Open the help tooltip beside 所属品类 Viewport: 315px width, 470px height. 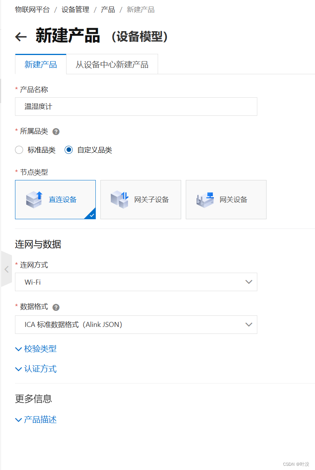(x=56, y=132)
